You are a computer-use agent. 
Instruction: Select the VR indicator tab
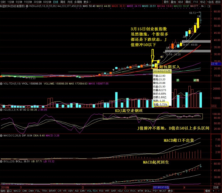(x=65, y=191)
